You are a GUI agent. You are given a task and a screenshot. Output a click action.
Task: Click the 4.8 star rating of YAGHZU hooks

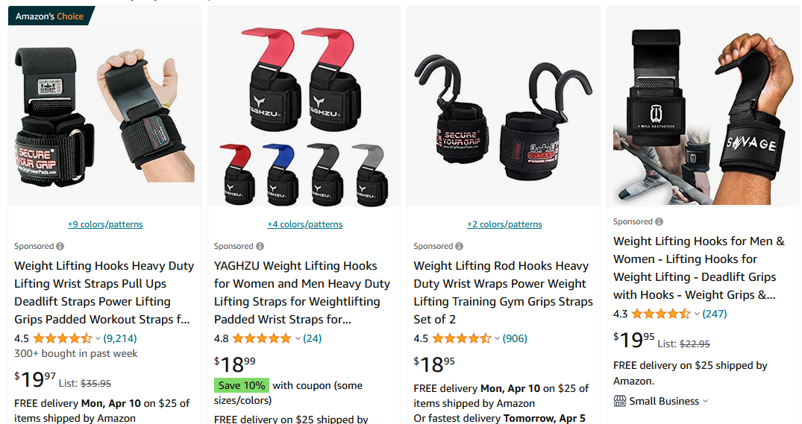(263, 338)
